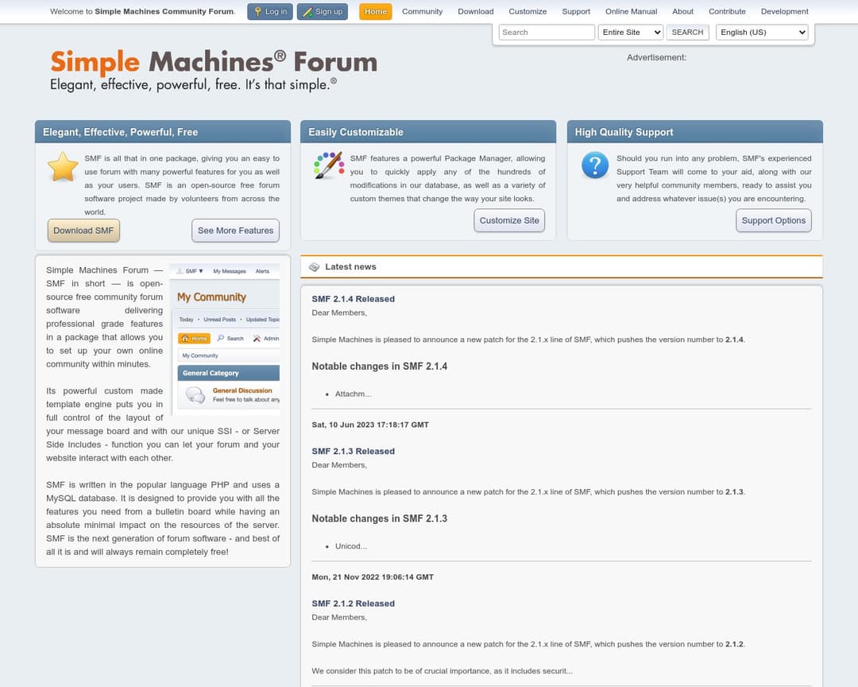Click the Customize Site button

point(509,220)
